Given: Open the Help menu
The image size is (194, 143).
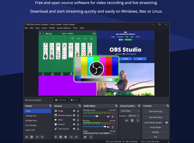Looking at the screenshot, I should tap(81, 28).
